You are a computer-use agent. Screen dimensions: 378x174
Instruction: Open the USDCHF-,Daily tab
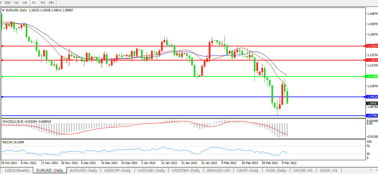[x=118, y=171]
